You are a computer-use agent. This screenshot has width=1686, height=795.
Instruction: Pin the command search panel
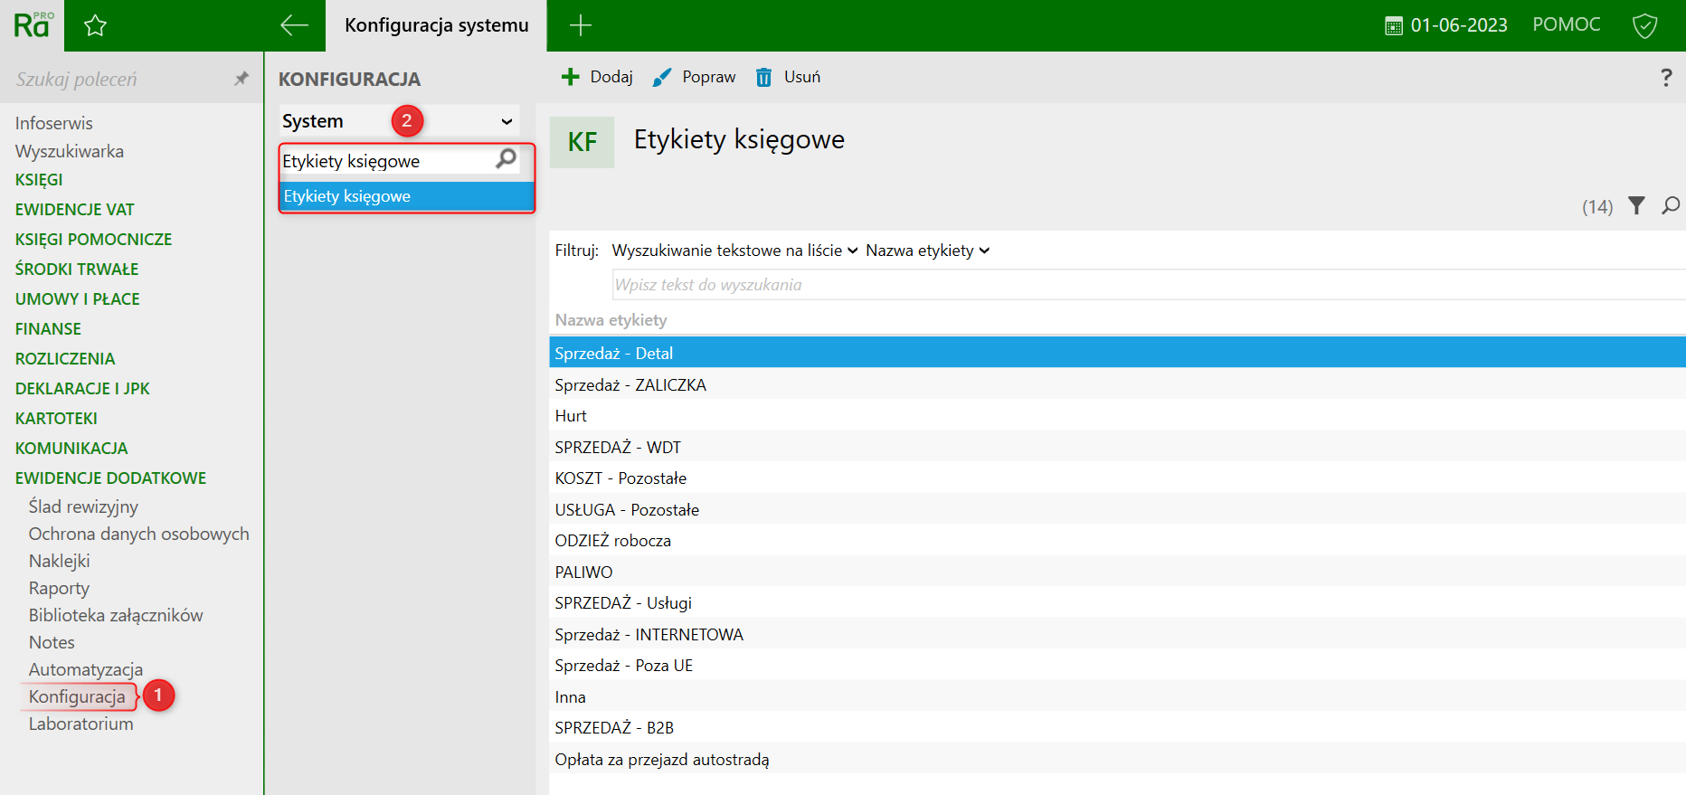click(241, 79)
